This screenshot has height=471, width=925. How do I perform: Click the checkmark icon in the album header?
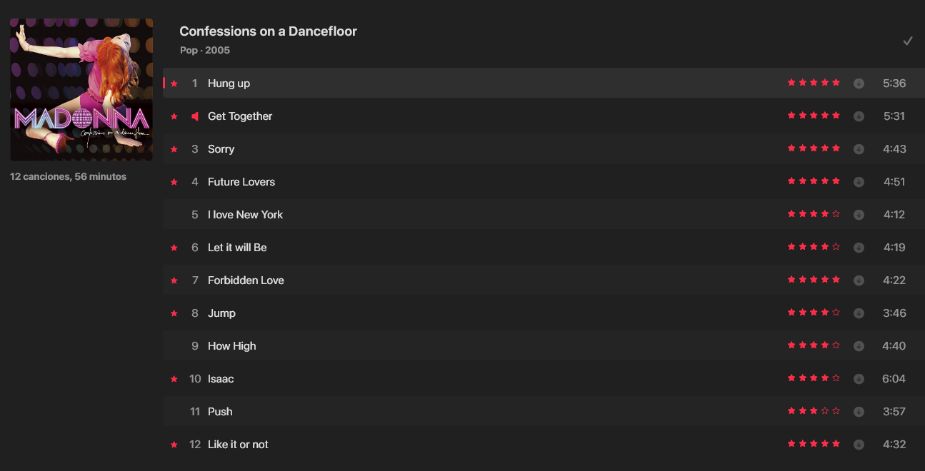point(908,41)
